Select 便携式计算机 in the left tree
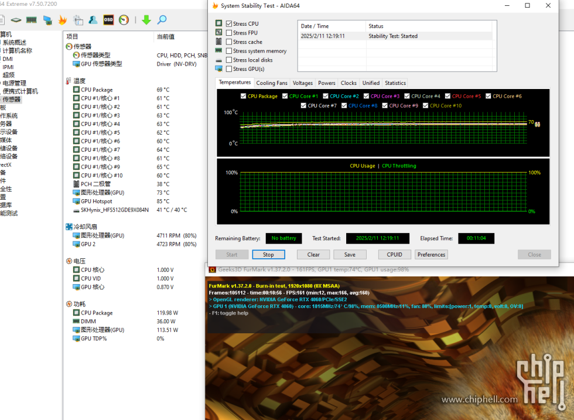574x420 pixels. click(20, 91)
